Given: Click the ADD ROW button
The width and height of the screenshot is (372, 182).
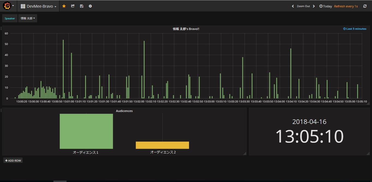Looking at the screenshot, I should pyautogui.click(x=13, y=160).
